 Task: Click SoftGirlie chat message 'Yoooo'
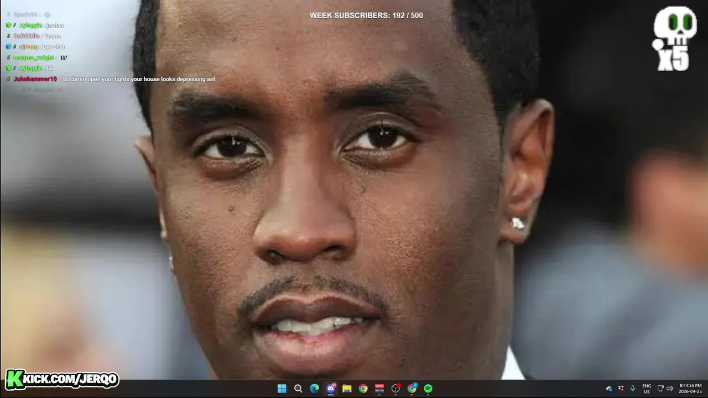pos(52,36)
